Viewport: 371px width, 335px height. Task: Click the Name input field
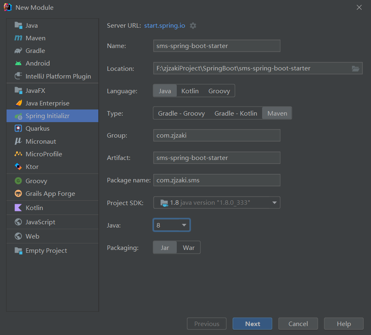pos(217,46)
